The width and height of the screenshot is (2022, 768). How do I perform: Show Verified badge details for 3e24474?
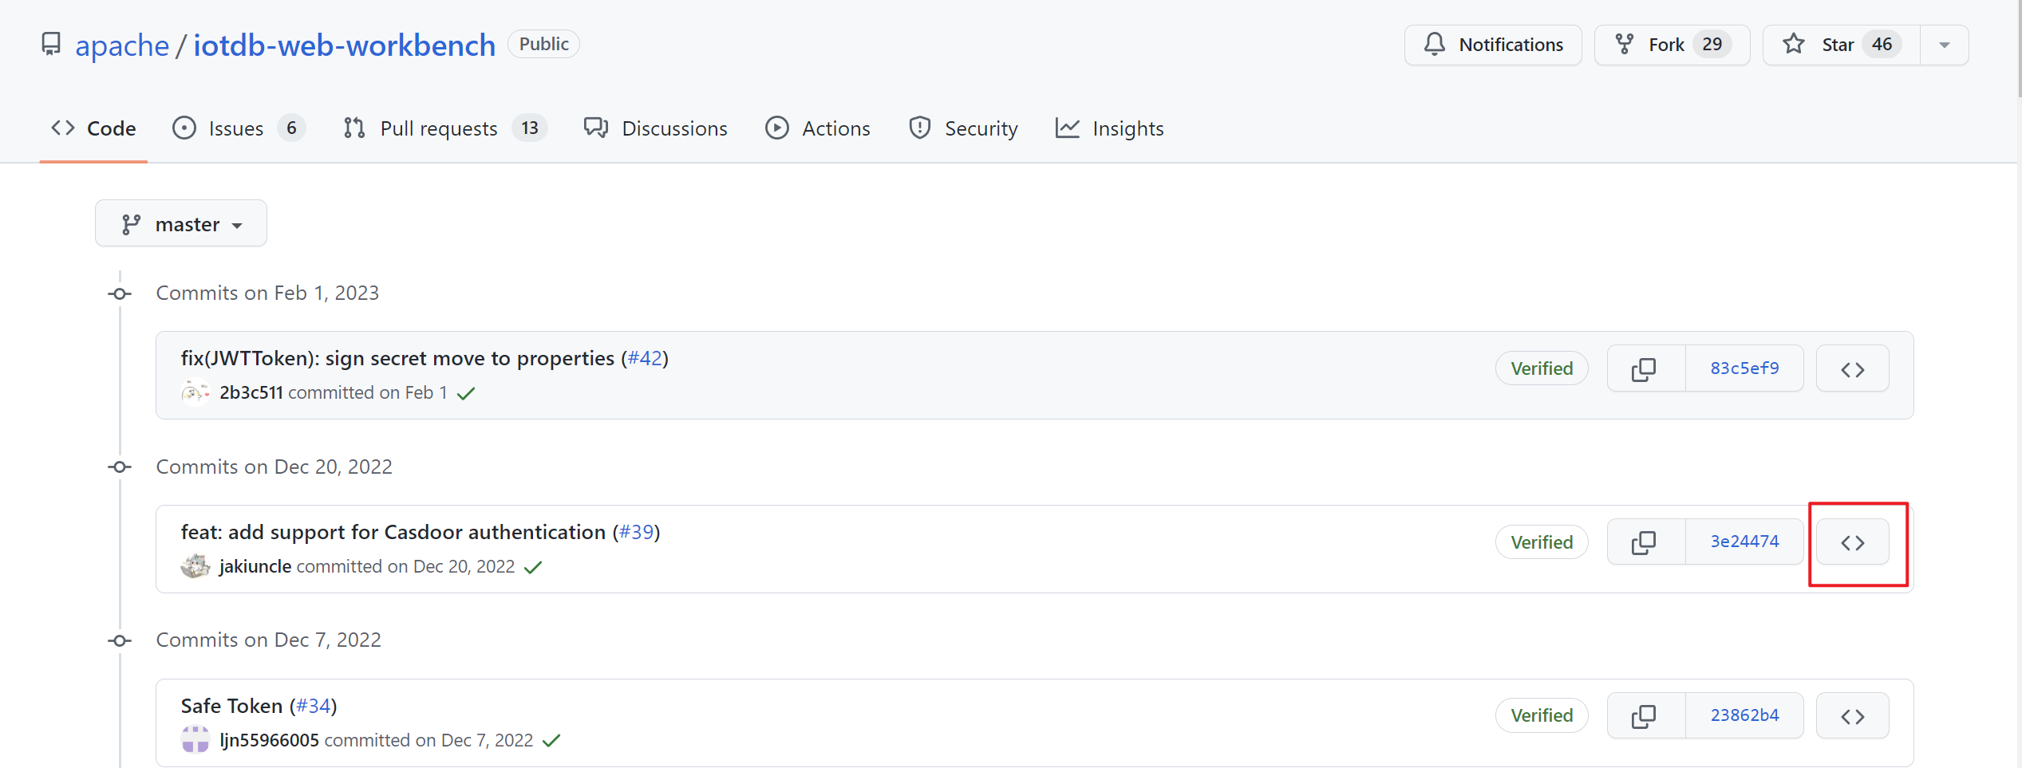[1542, 542]
